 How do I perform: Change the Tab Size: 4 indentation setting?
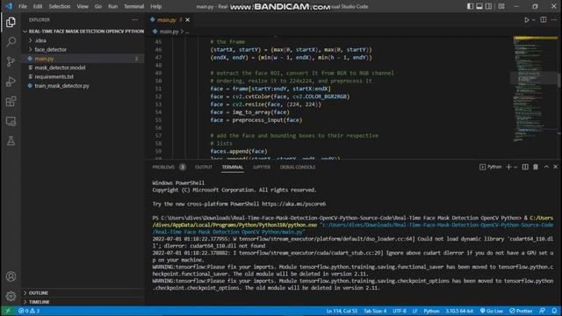click(375, 311)
